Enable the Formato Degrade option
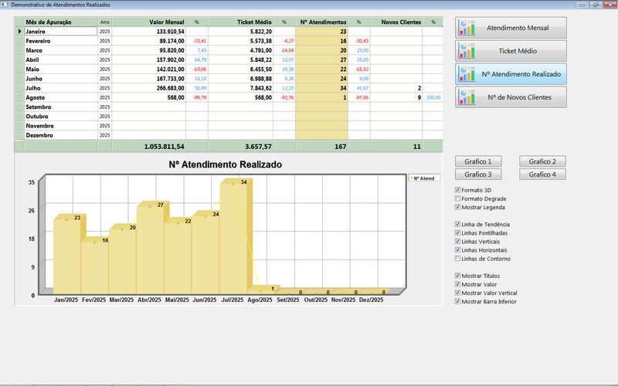Screen dimensions: 618x386 click(x=458, y=198)
